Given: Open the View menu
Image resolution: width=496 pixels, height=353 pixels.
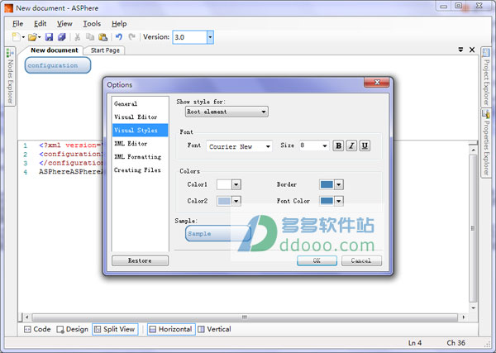Looking at the screenshot, I should click(x=64, y=24).
